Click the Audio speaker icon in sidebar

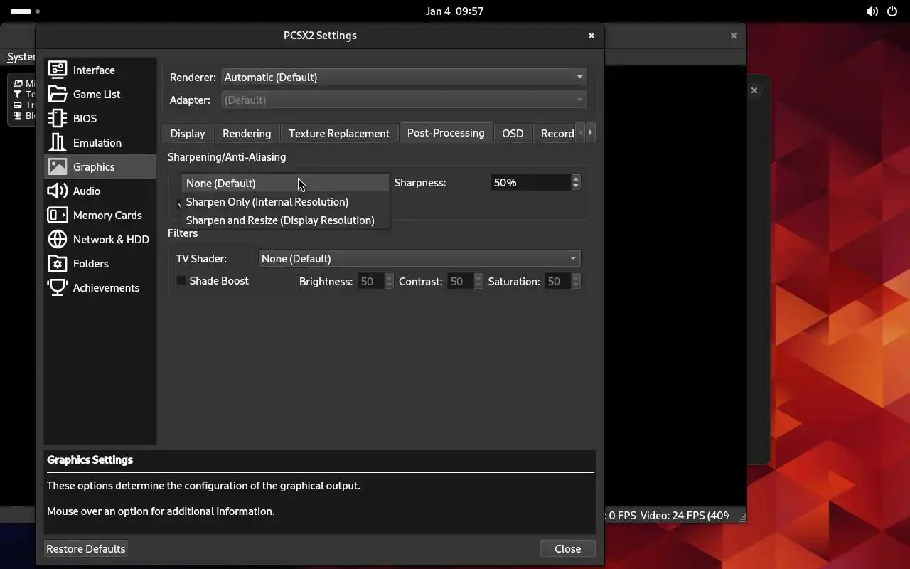(58, 191)
